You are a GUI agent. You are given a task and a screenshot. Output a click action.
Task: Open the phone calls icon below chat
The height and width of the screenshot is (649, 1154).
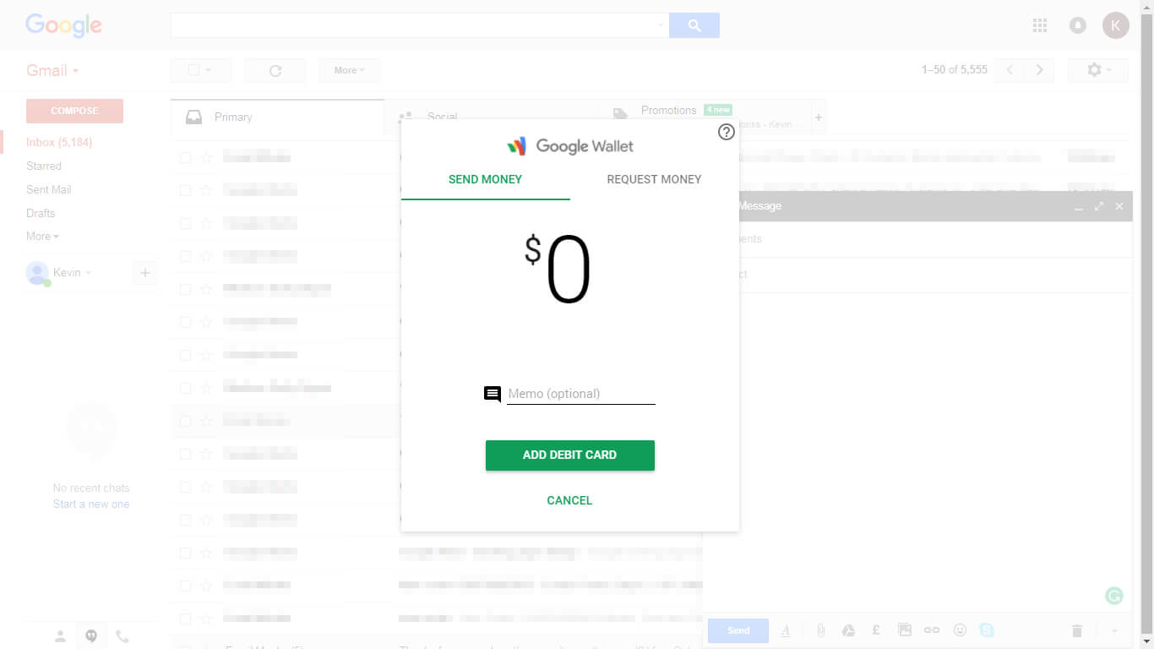pos(122,637)
